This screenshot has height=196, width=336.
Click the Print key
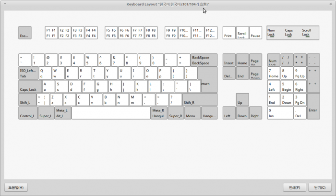229,33
